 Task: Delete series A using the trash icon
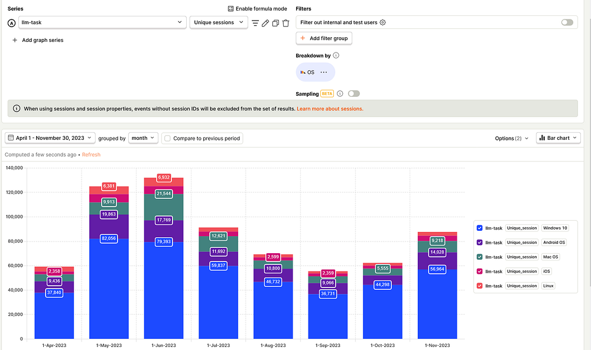point(285,23)
